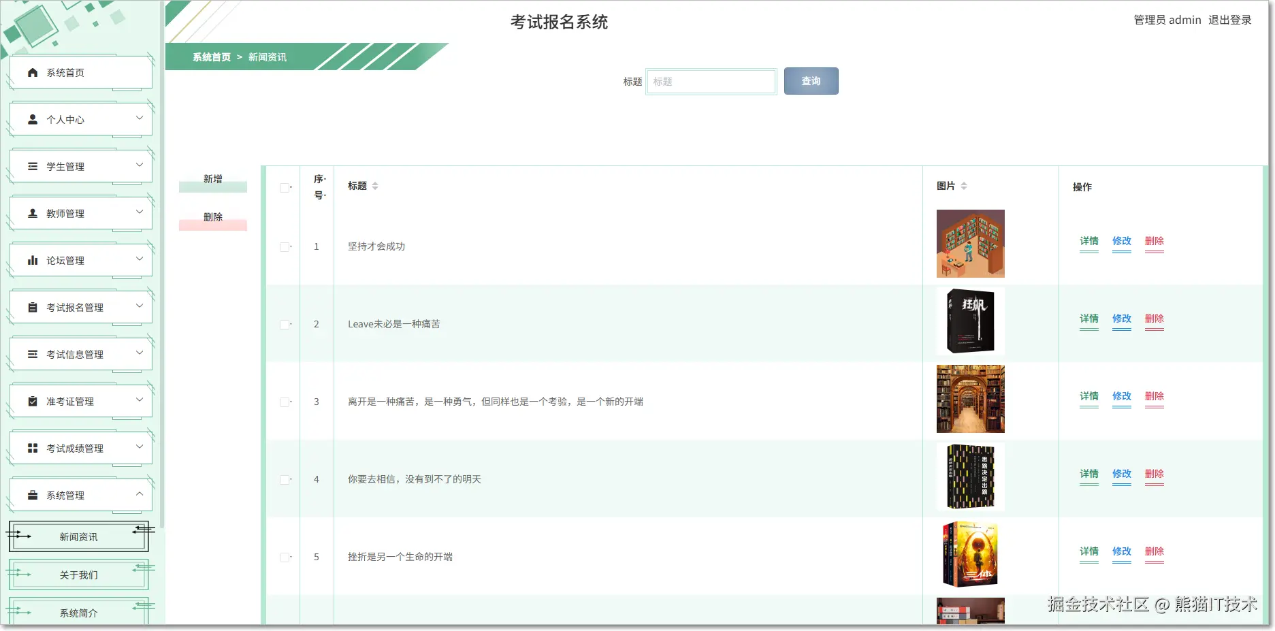Viewport: 1275px width, 631px height.
Task: Expand the 学生管理 menu chevron
Action: pos(140,165)
